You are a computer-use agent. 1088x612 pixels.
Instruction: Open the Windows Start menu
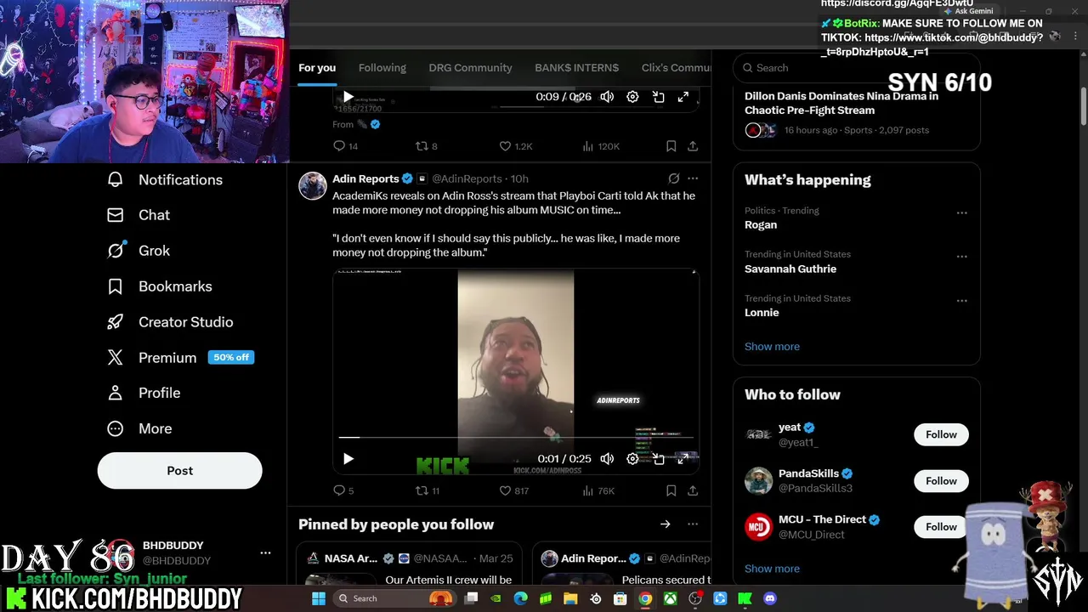pyautogui.click(x=319, y=598)
